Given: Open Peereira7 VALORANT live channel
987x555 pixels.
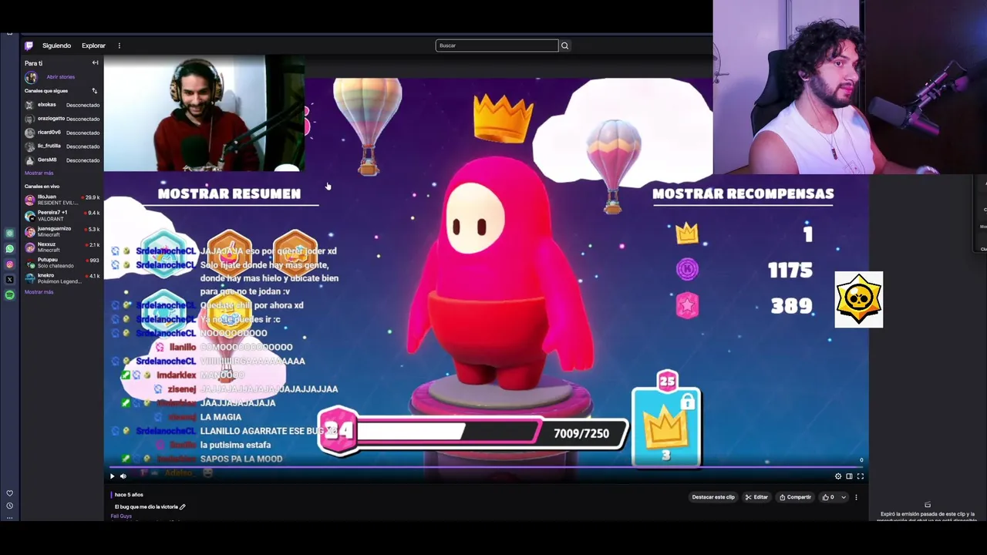Looking at the screenshot, I should 62,215.
